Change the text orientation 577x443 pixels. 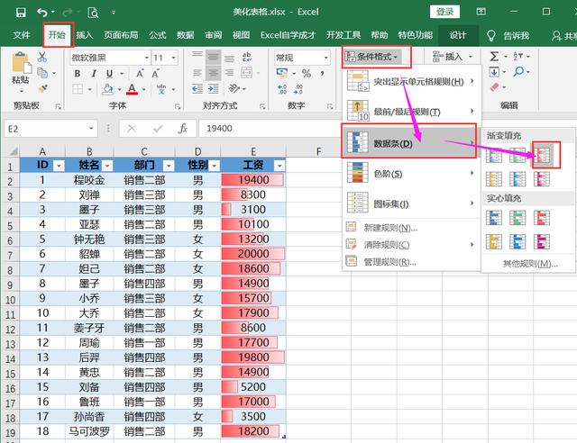pos(234,88)
